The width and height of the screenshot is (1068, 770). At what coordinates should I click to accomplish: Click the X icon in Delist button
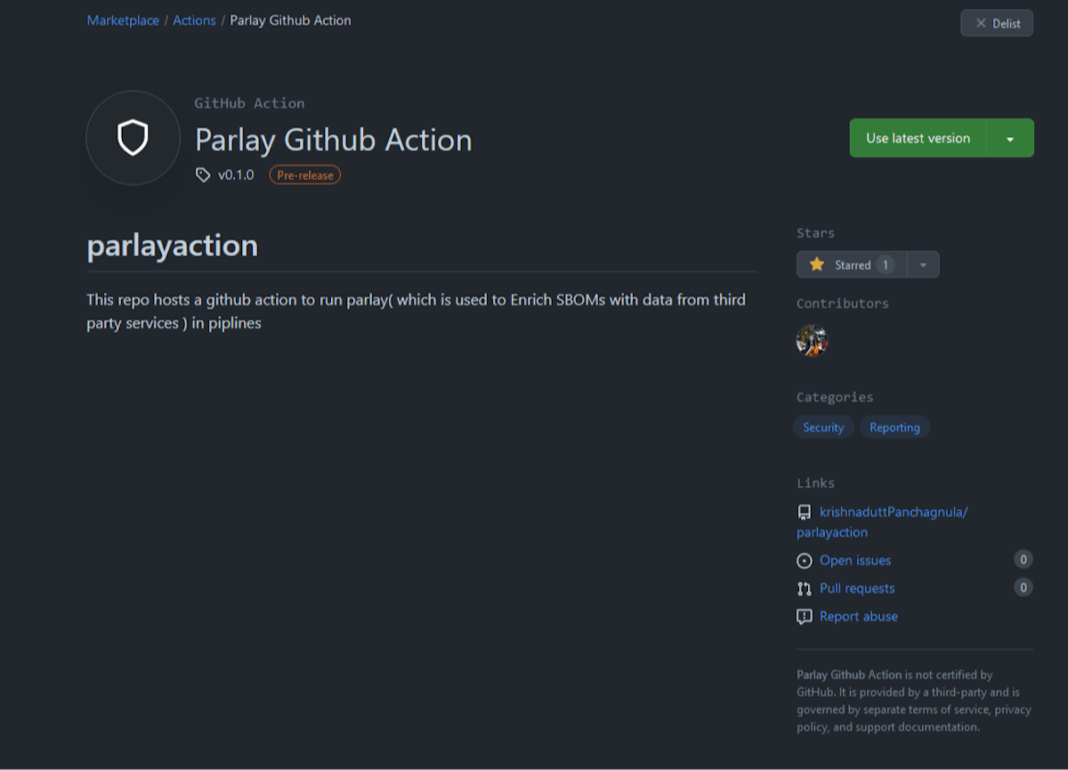pos(981,23)
